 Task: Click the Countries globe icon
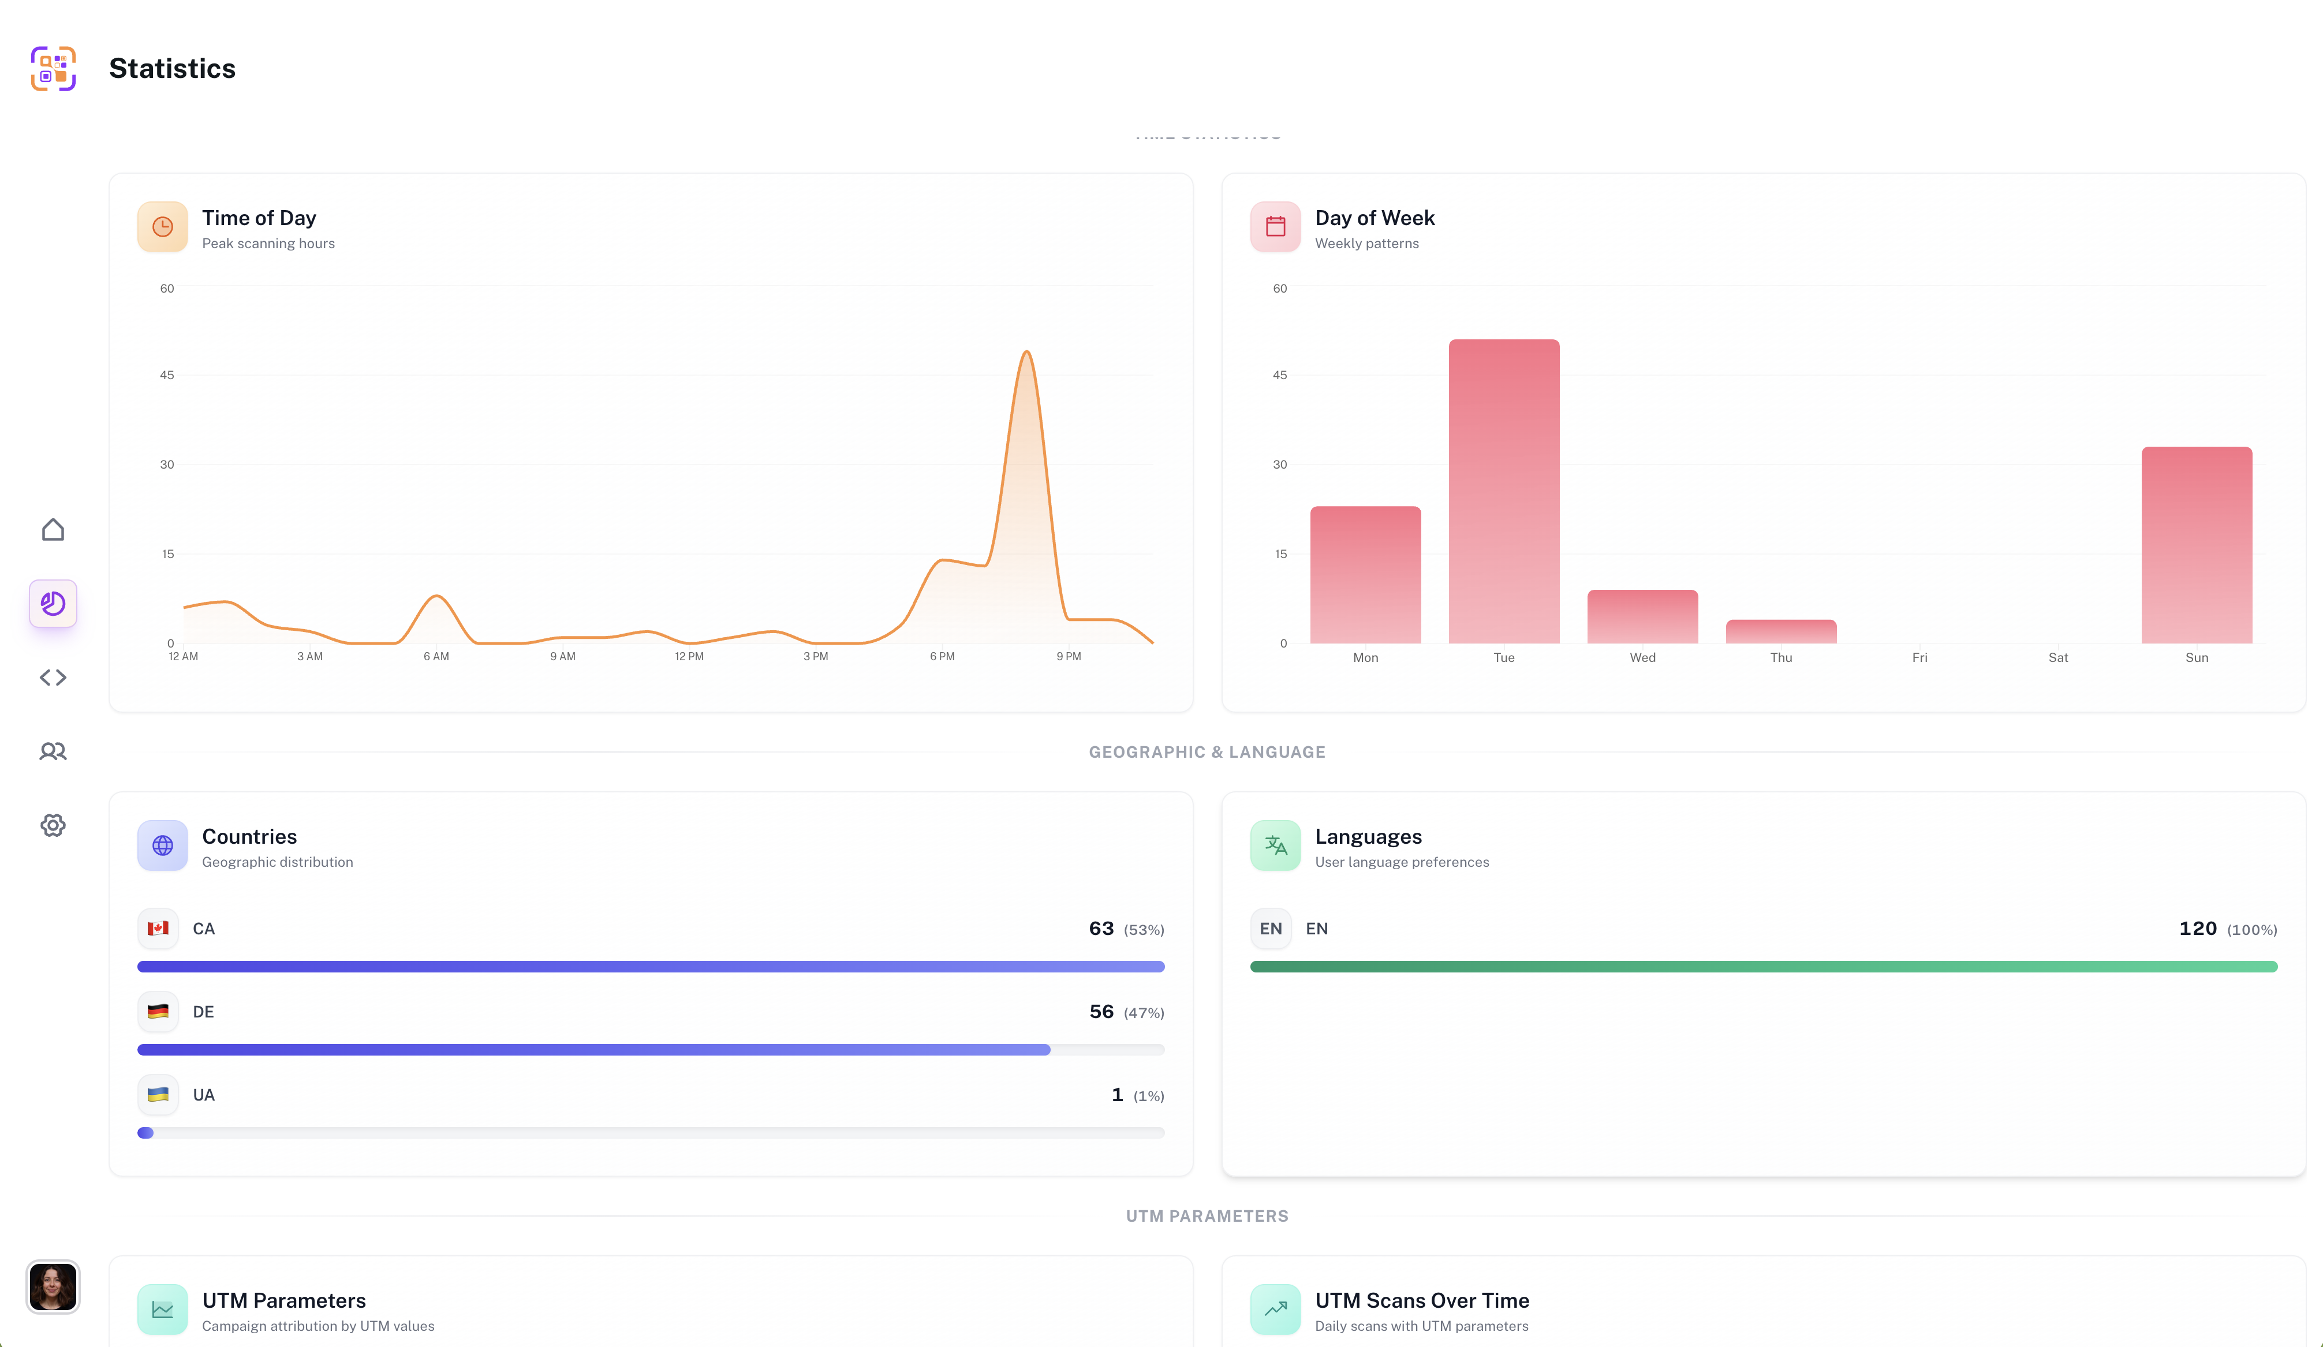coord(162,845)
